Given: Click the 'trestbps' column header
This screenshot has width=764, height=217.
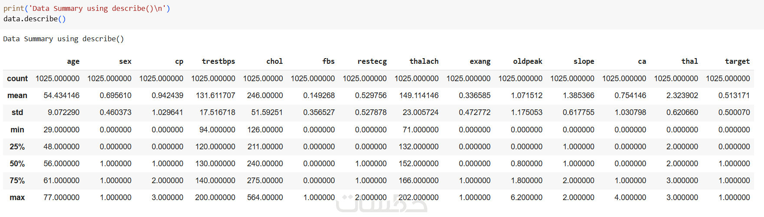Looking at the screenshot, I should click(x=218, y=62).
